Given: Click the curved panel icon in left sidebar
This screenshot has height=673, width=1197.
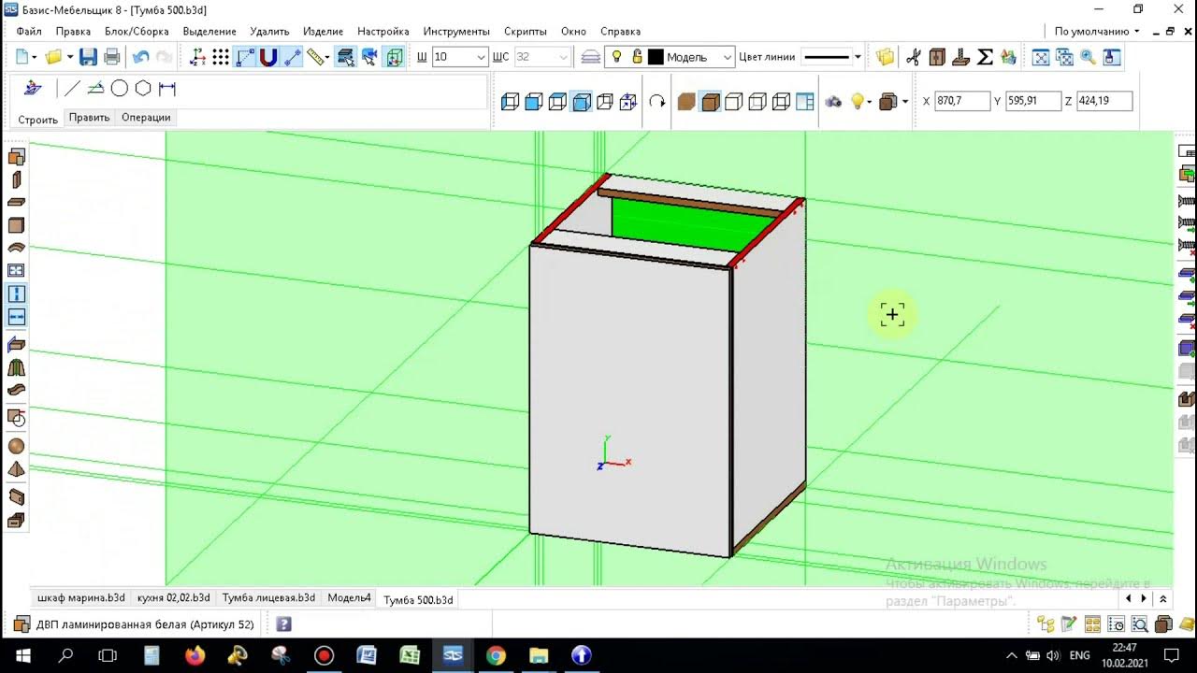Looking at the screenshot, I should [x=16, y=248].
